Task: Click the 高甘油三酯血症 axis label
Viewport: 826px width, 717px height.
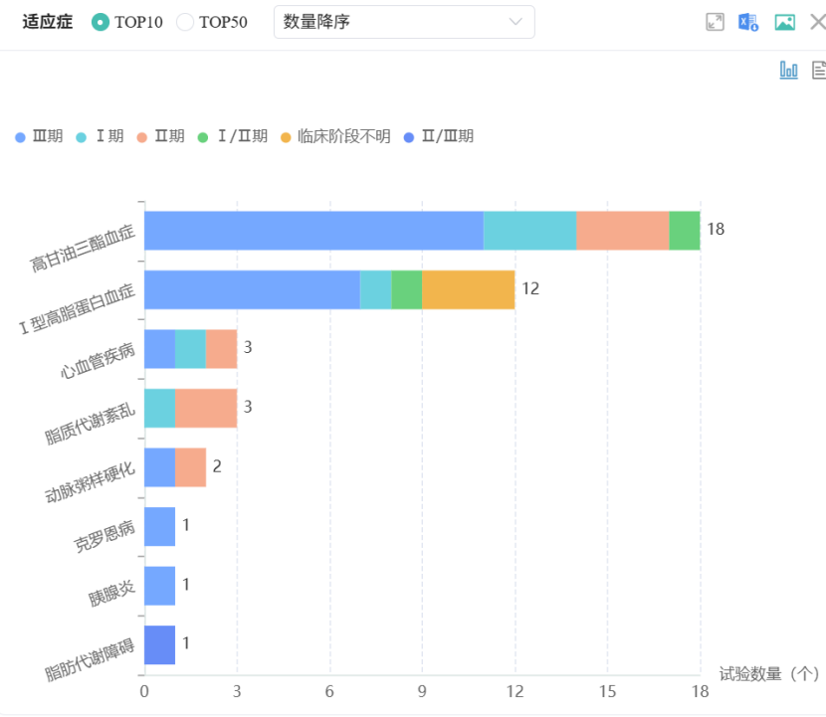Action: [x=83, y=250]
